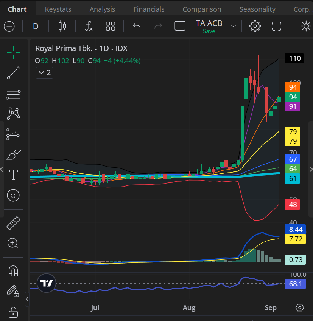Open chart settings gear icon
313x321 pixels.
coord(255,26)
